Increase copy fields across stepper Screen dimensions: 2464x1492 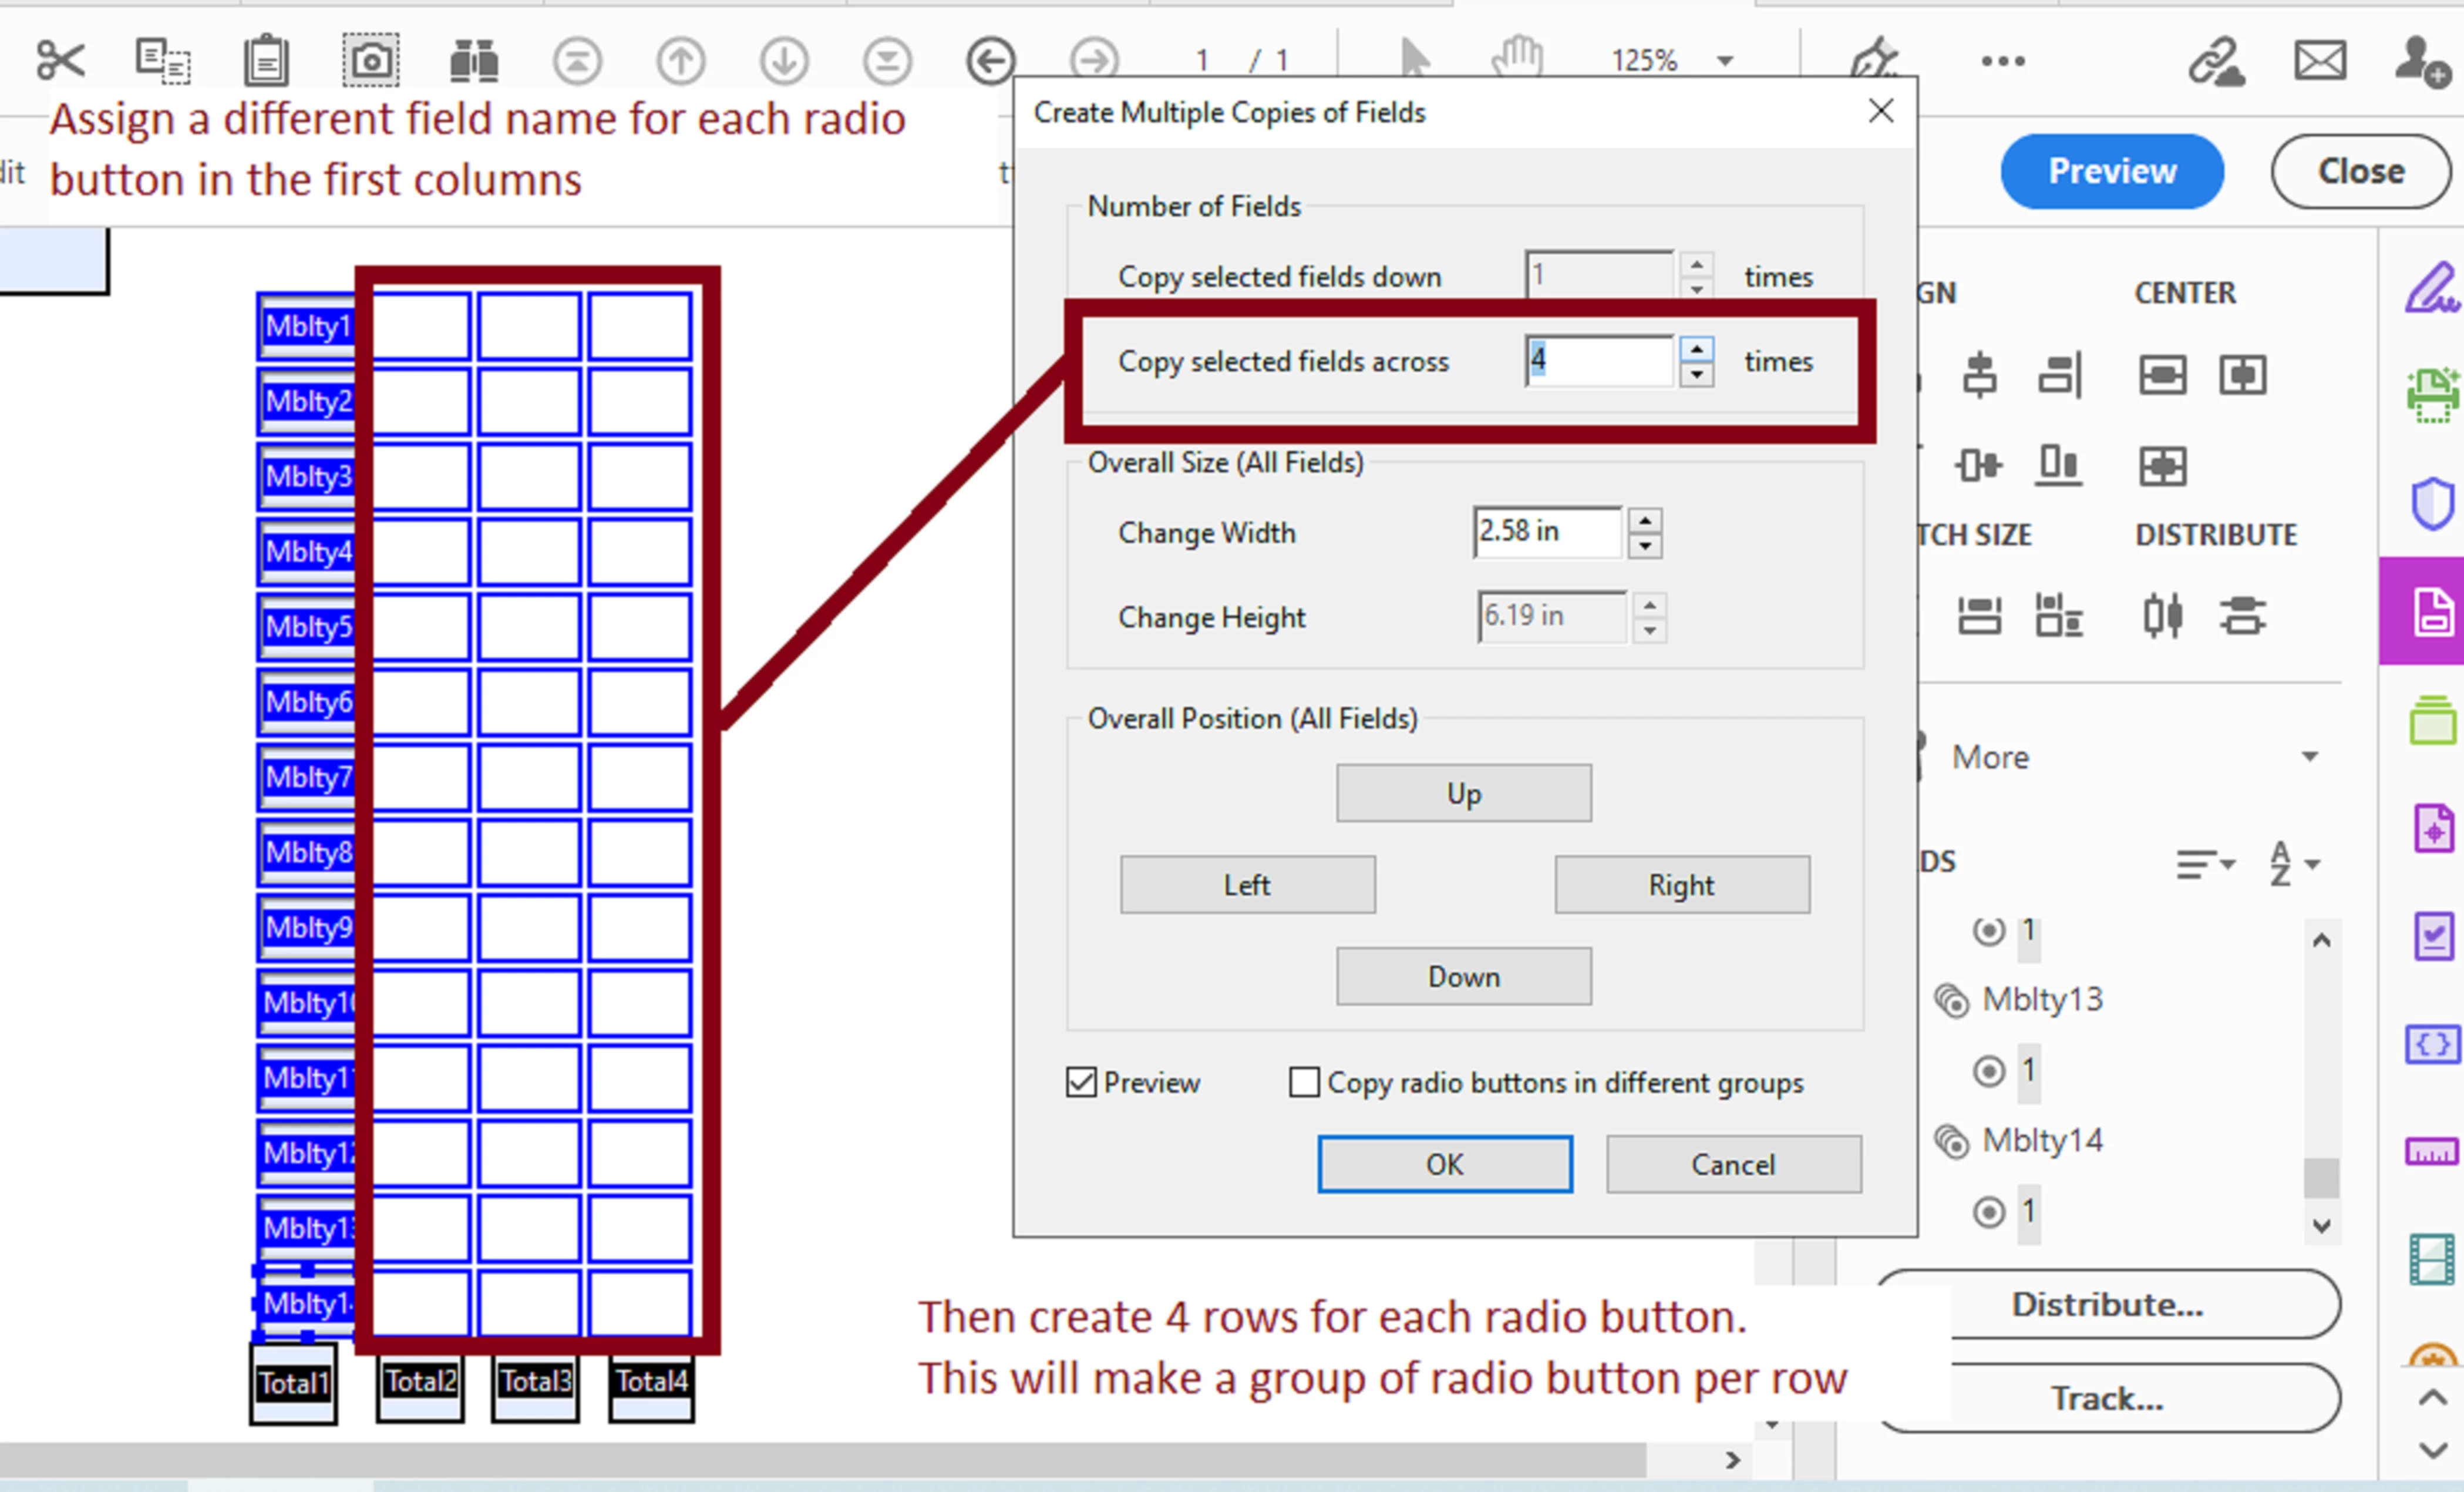tap(1696, 349)
